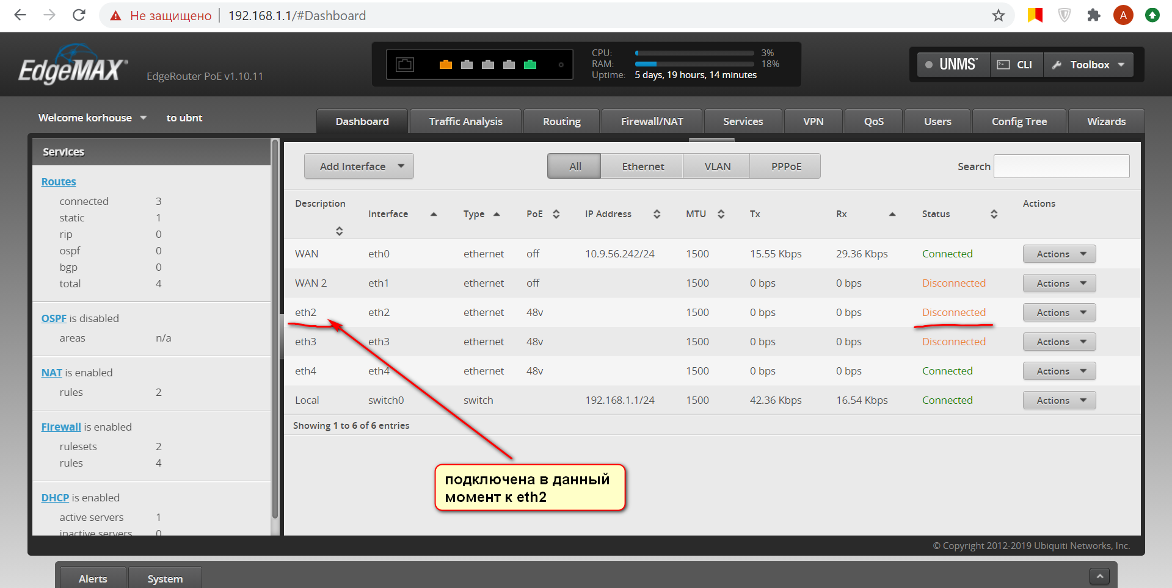The image size is (1172, 588).
Task: Open the Services tab
Action: (x=743, y=121)
